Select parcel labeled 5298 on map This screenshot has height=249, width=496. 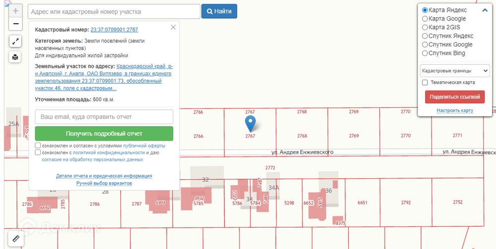coord(289,203)
